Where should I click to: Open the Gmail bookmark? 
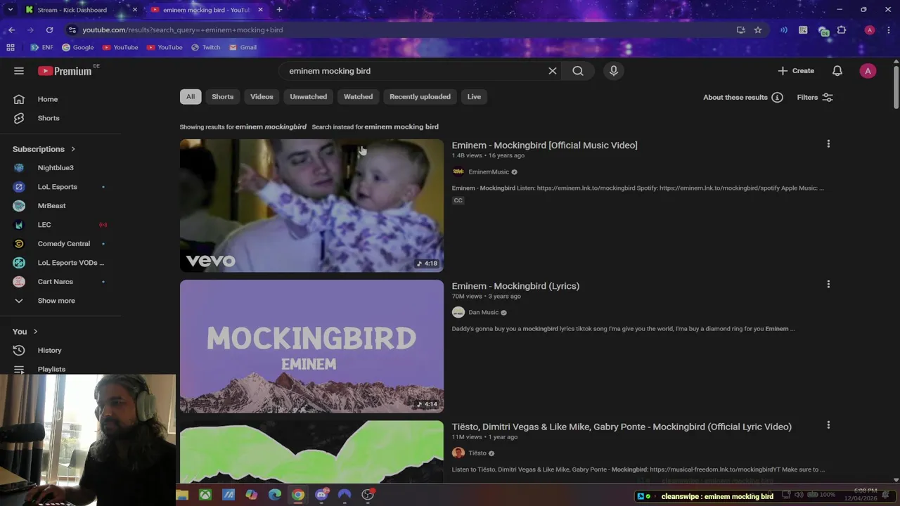[242, 48]
